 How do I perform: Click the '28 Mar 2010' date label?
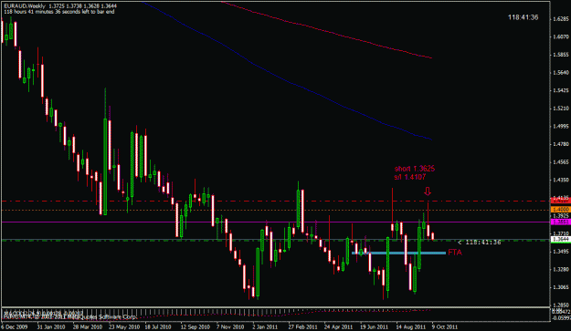click(88, 326)
